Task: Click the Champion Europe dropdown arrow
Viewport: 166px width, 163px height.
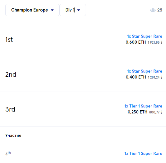Action: [52, 10]
